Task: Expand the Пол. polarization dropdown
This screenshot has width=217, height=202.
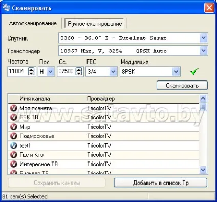Action: click(50, 71)
